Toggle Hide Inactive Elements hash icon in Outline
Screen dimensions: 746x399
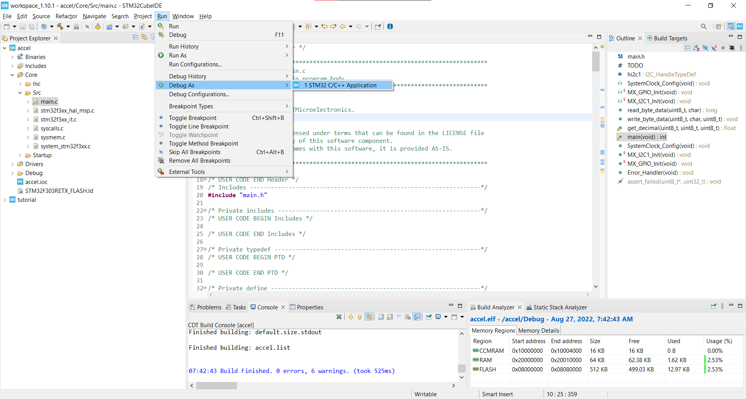coord(732,48)
